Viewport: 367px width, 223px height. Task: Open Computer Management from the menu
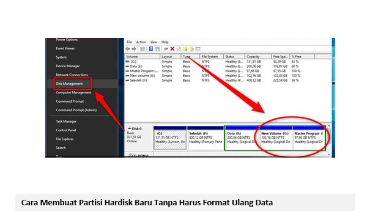pyautogui.click(x=73, y=93)
